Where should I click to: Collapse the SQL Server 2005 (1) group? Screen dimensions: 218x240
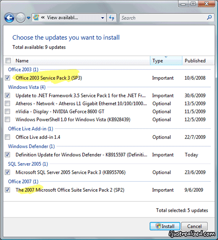click(28, 164)
